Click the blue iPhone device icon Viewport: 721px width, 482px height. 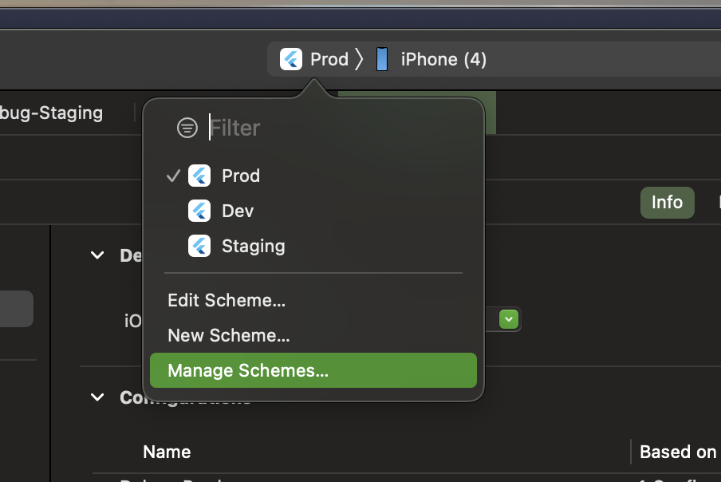pyautogui.click(x=382, y=59)
